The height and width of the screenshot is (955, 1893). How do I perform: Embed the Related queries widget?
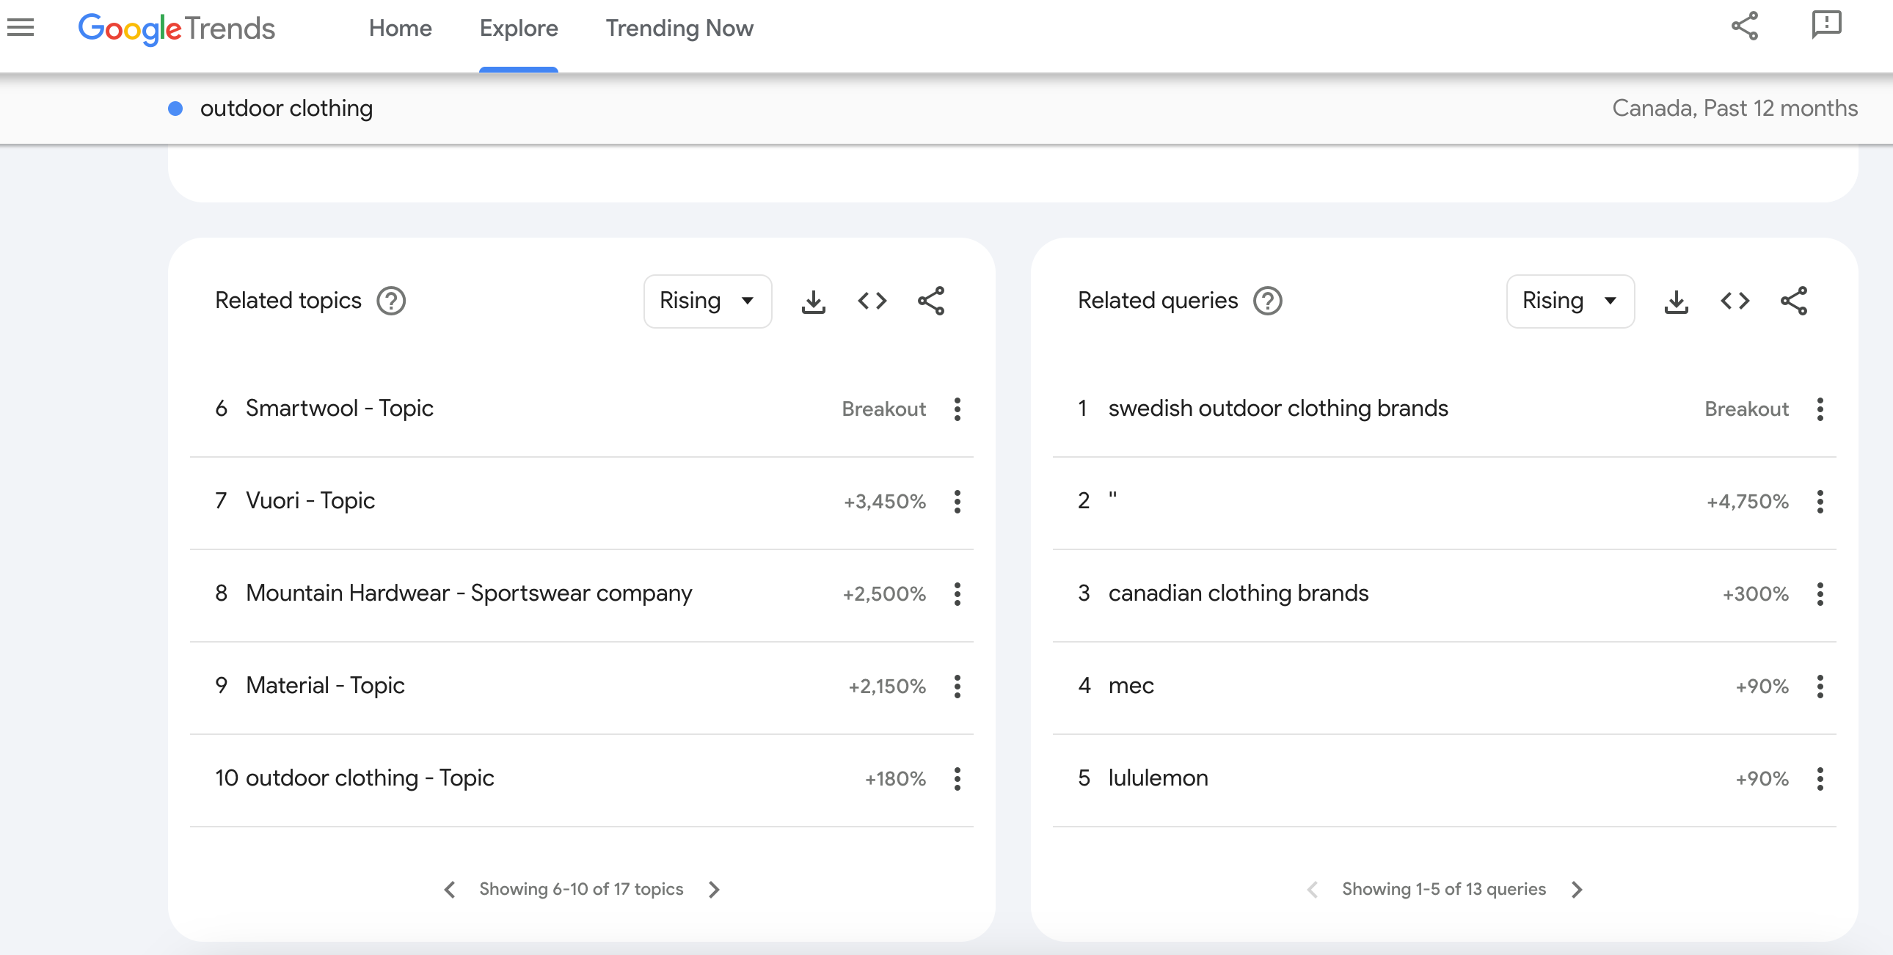(1735, 301)
